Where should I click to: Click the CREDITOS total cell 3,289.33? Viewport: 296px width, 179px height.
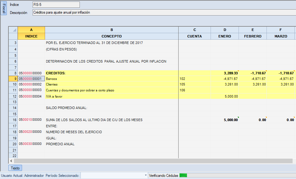225,73
